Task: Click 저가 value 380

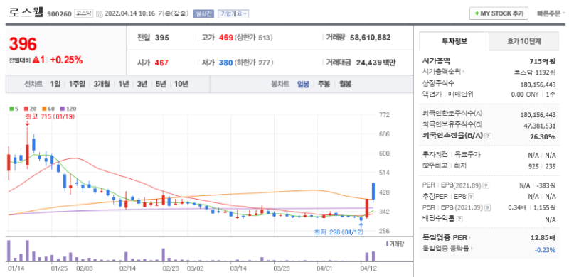Action: (225, 63)
